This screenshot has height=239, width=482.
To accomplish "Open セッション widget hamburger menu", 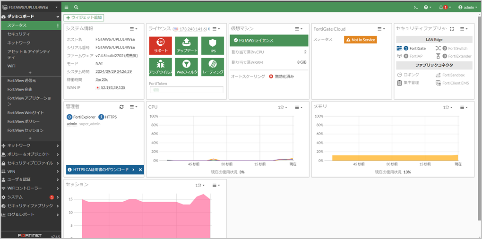I will [x=216, y=185].
